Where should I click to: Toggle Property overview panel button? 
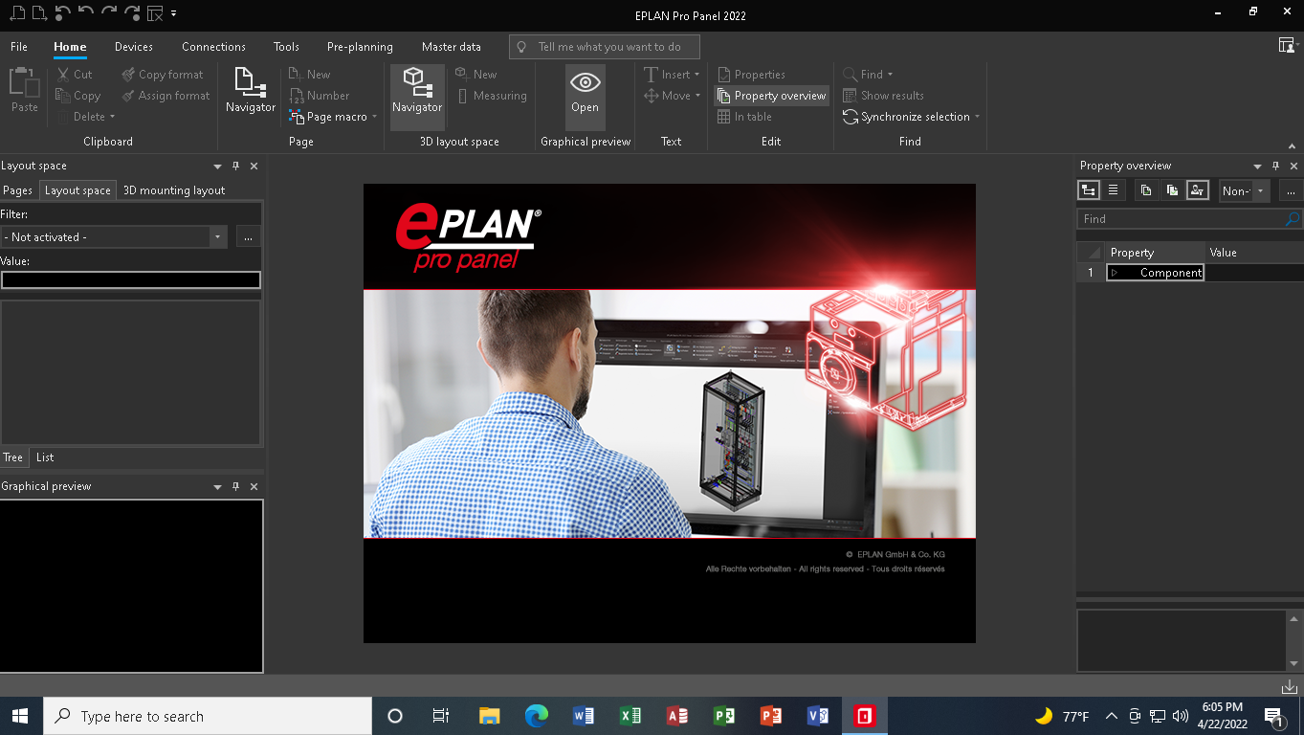tap(771, 96)
